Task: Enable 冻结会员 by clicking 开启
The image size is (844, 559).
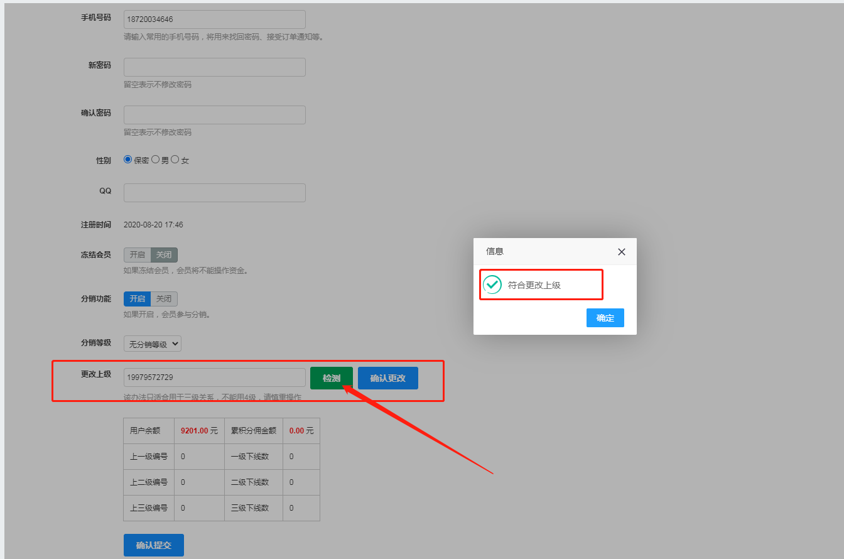Action: point(137,255)
